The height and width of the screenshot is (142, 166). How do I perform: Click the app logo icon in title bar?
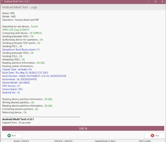(2, 2)
